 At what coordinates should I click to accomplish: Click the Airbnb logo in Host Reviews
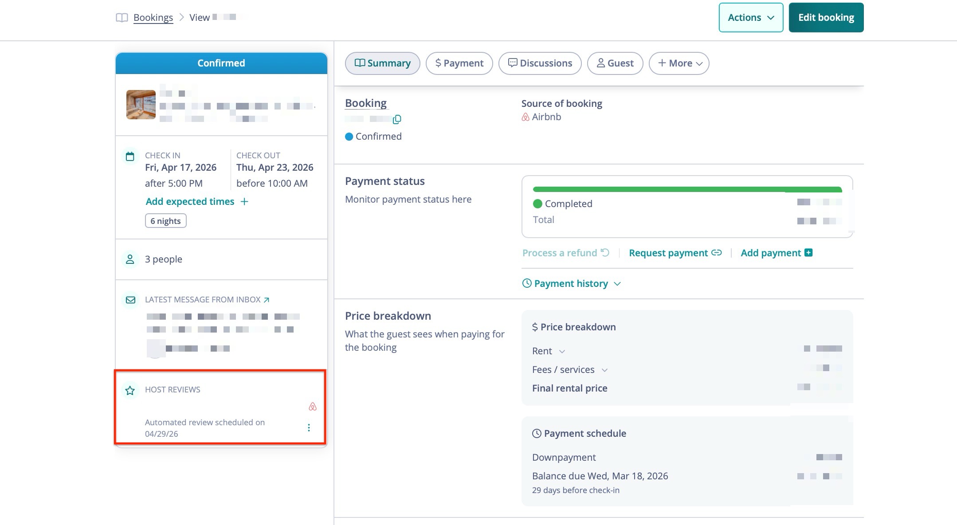click(313, 407)
